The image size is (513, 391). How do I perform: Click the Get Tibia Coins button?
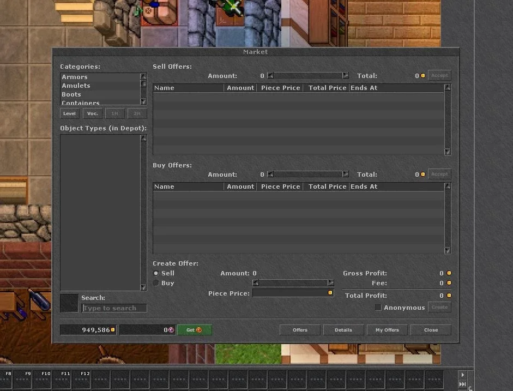click(194, 330)
